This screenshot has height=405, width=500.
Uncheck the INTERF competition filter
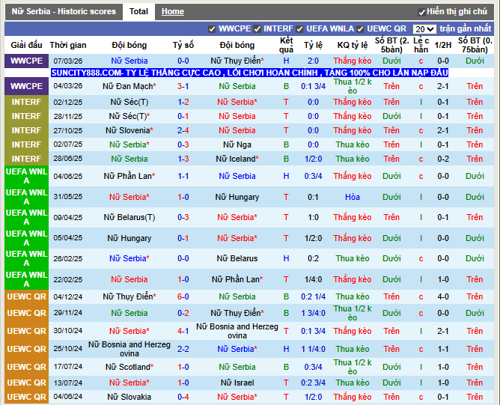pos(257,29)
